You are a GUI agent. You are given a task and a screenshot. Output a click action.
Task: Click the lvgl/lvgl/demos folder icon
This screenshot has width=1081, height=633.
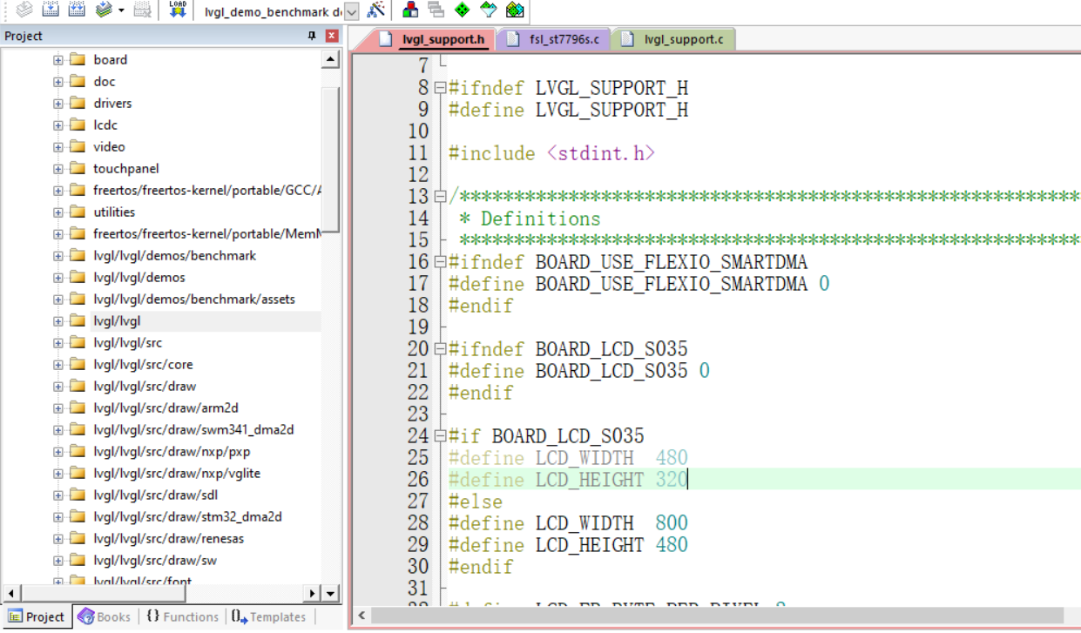[77, 277]
